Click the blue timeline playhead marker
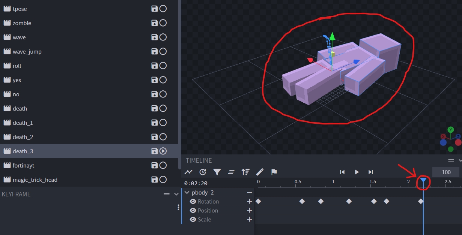The height and width of the screenshot is (235, 462). (x=423, y=181)
